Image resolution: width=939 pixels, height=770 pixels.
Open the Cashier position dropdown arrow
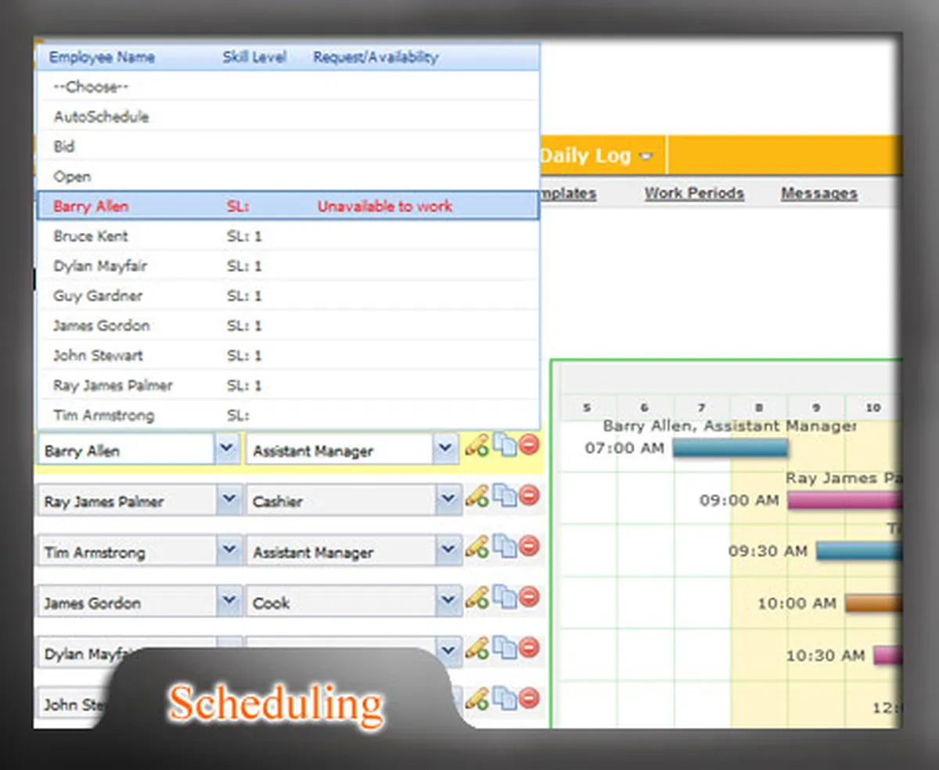pyautogui.click(x=448, y=500)
